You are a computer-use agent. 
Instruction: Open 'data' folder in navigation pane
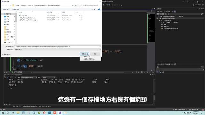point(8,40)
